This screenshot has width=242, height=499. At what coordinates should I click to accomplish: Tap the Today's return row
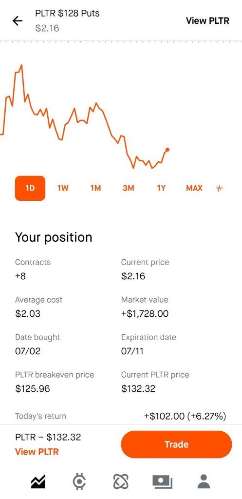pyautogui.click(x=121, y=416)
